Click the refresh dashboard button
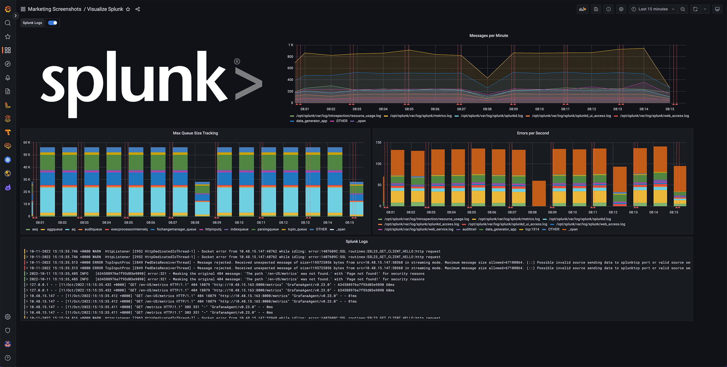Image resolution: width=727 pixels, height=367 pixels. [x=695, y=9]
